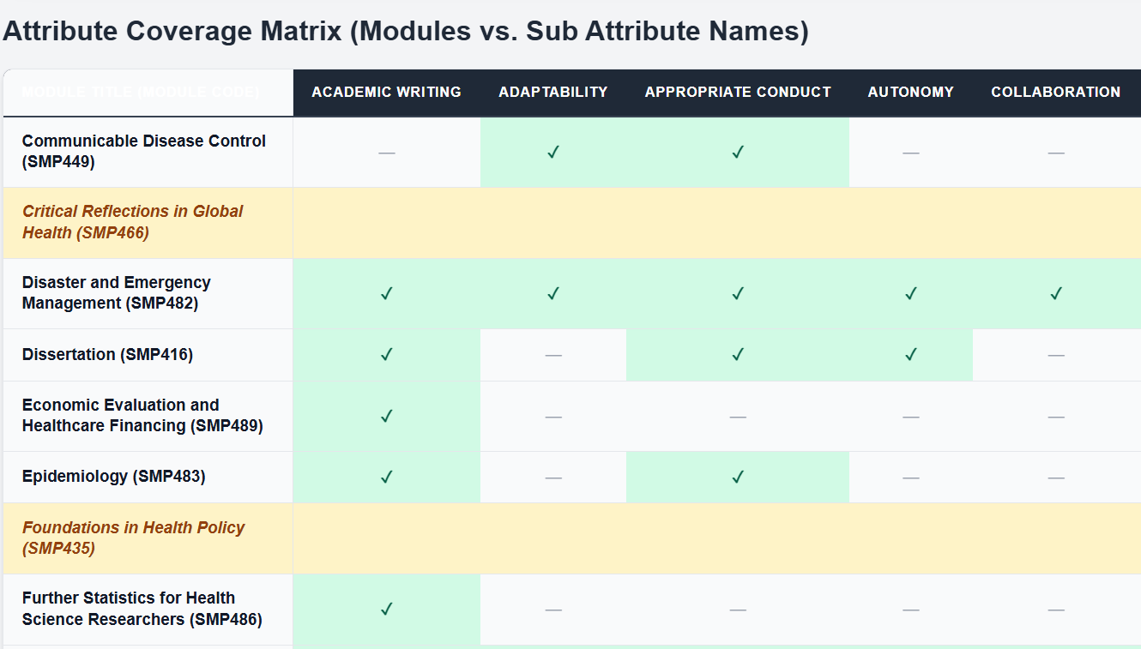Viewport: 1141px width, 649px height.
Task: Select the Academic Writing column header
Action: (386, 92)
